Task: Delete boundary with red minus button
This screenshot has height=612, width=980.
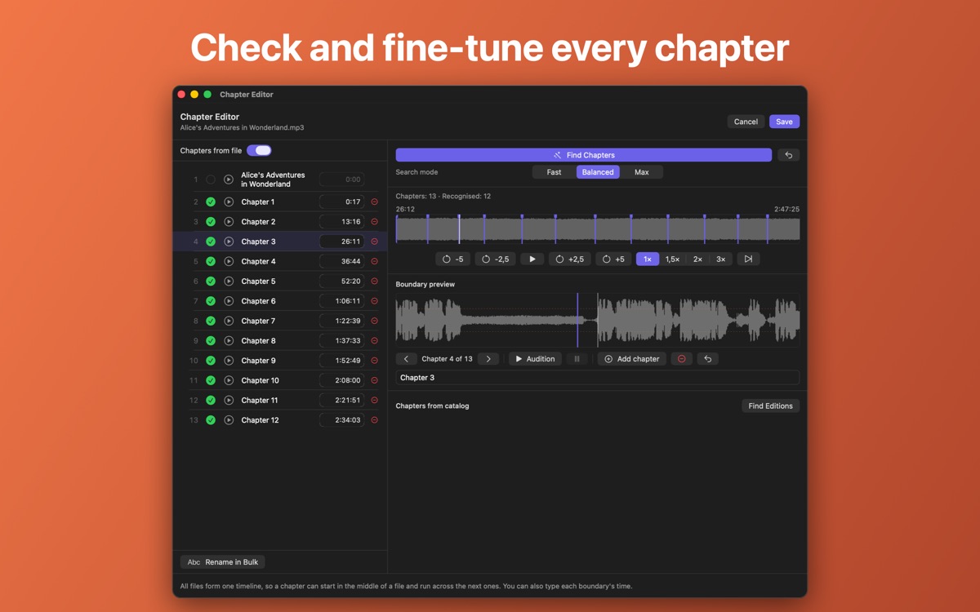Action: coord(682,359)
